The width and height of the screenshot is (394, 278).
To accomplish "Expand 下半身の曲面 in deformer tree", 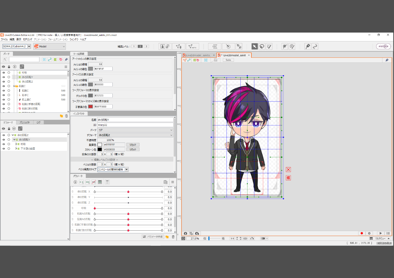I will pyautogui.click(x=16, y=148).
